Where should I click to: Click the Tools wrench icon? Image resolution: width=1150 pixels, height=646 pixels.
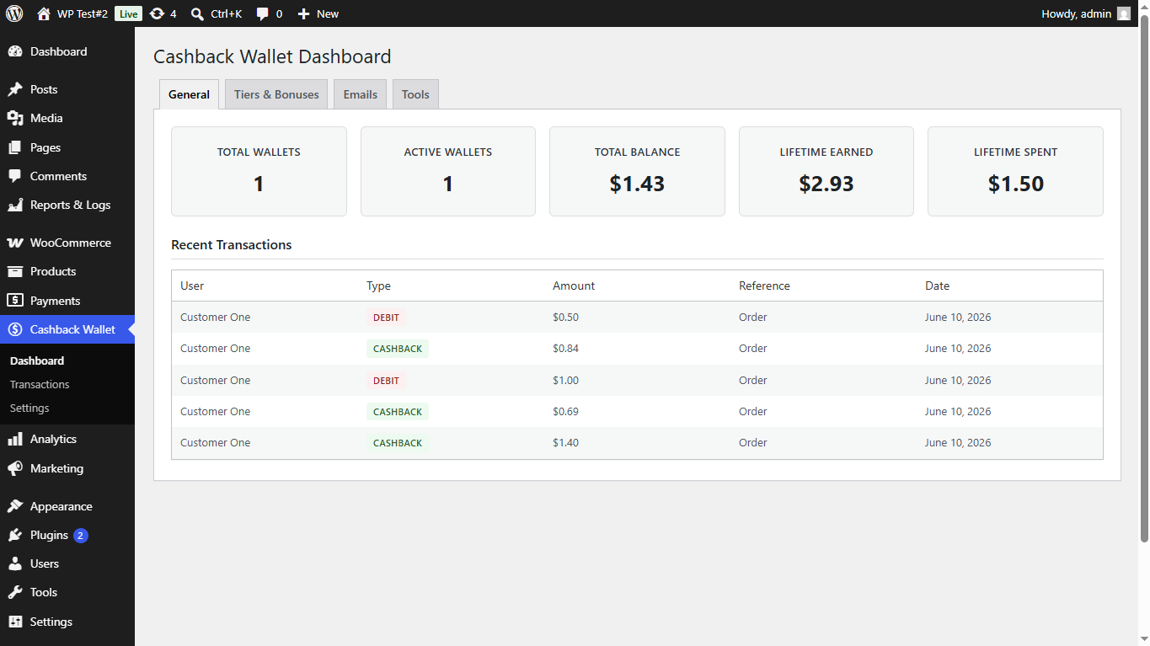(x=15, y=592)
